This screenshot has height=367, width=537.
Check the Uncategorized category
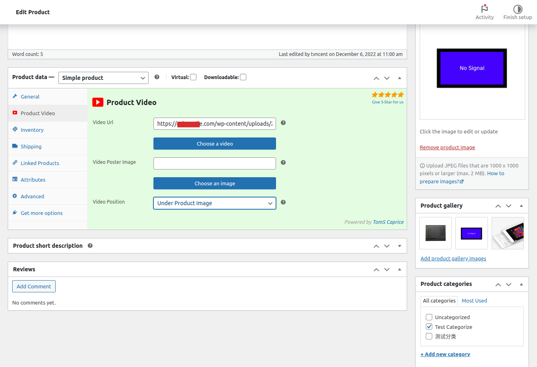(429, 317)
